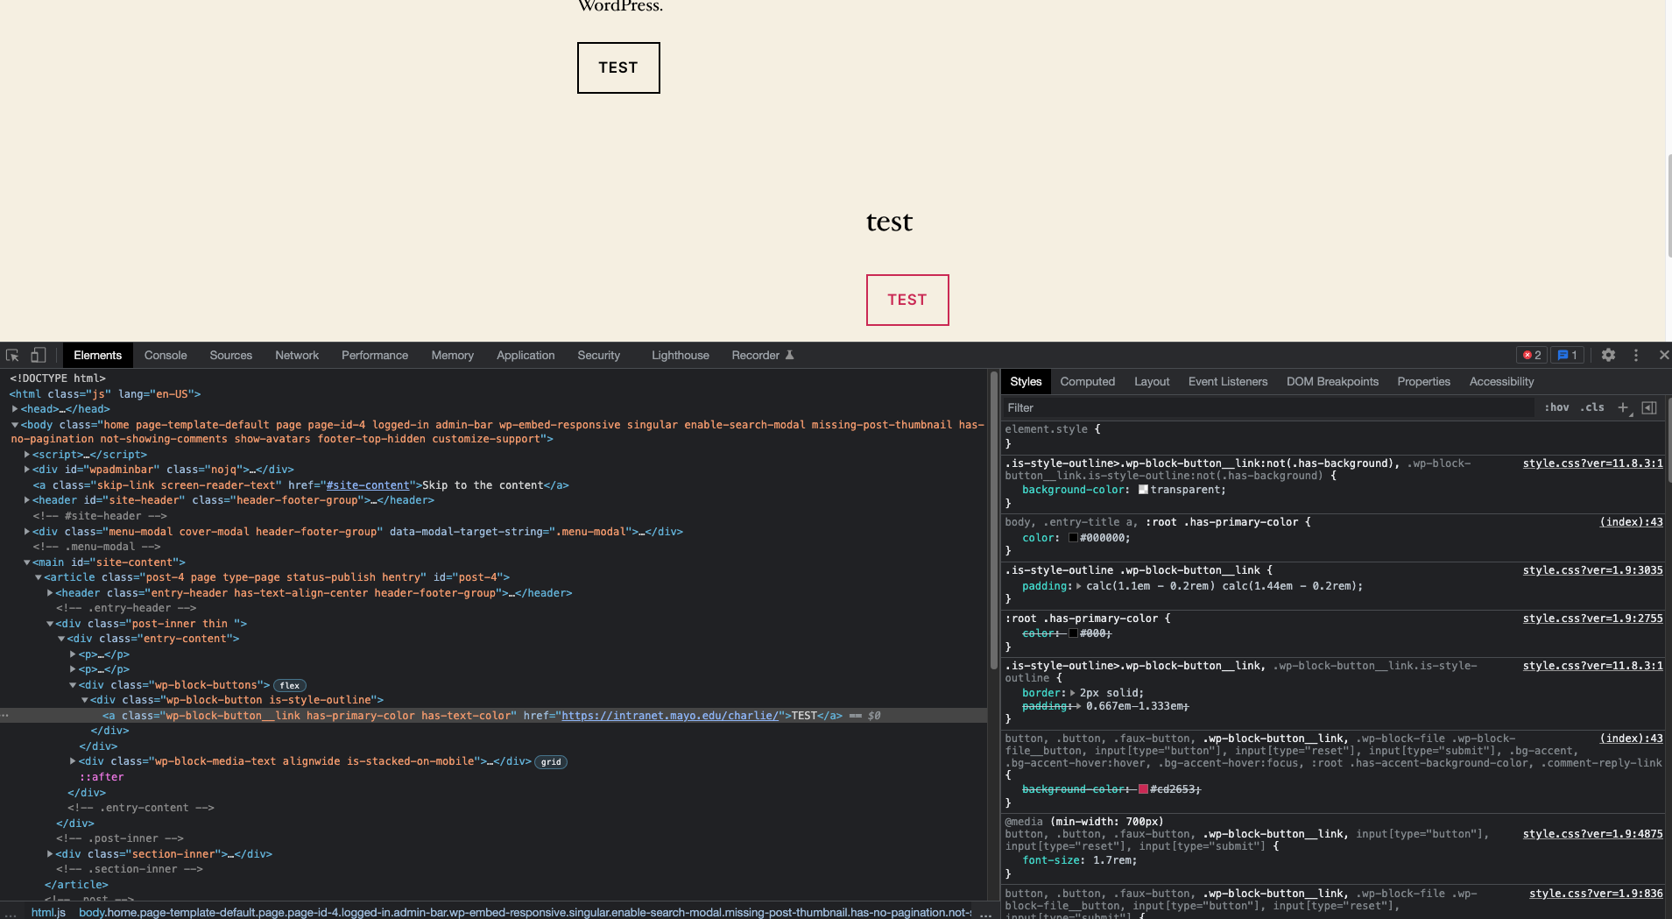Image resolution: width=1672 pixels, height=919 pixels.
Task: Activate the inspect element picker icon
Action: (x=12, y=355)
